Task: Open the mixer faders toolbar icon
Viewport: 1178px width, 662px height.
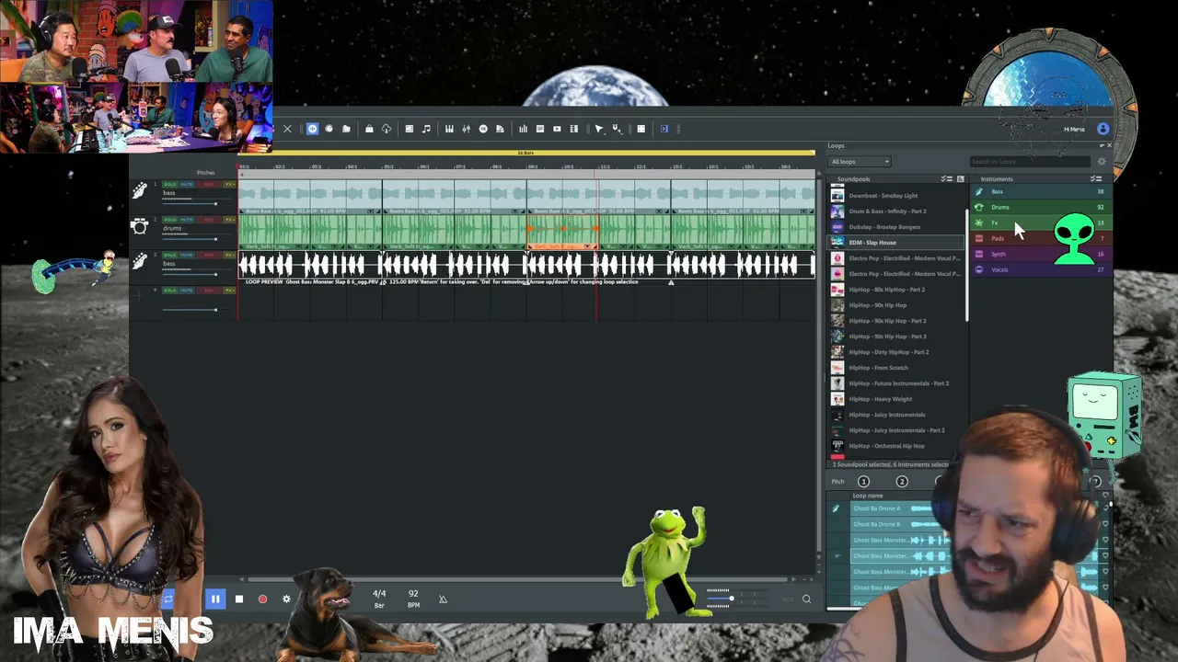Action: point(467,129)
